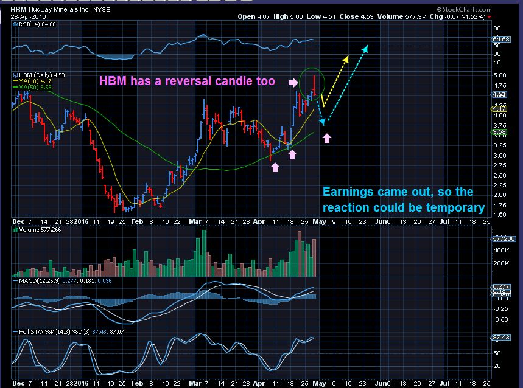
Task: Click the 4.75 price axis label
Action: [x=500, y=86]
